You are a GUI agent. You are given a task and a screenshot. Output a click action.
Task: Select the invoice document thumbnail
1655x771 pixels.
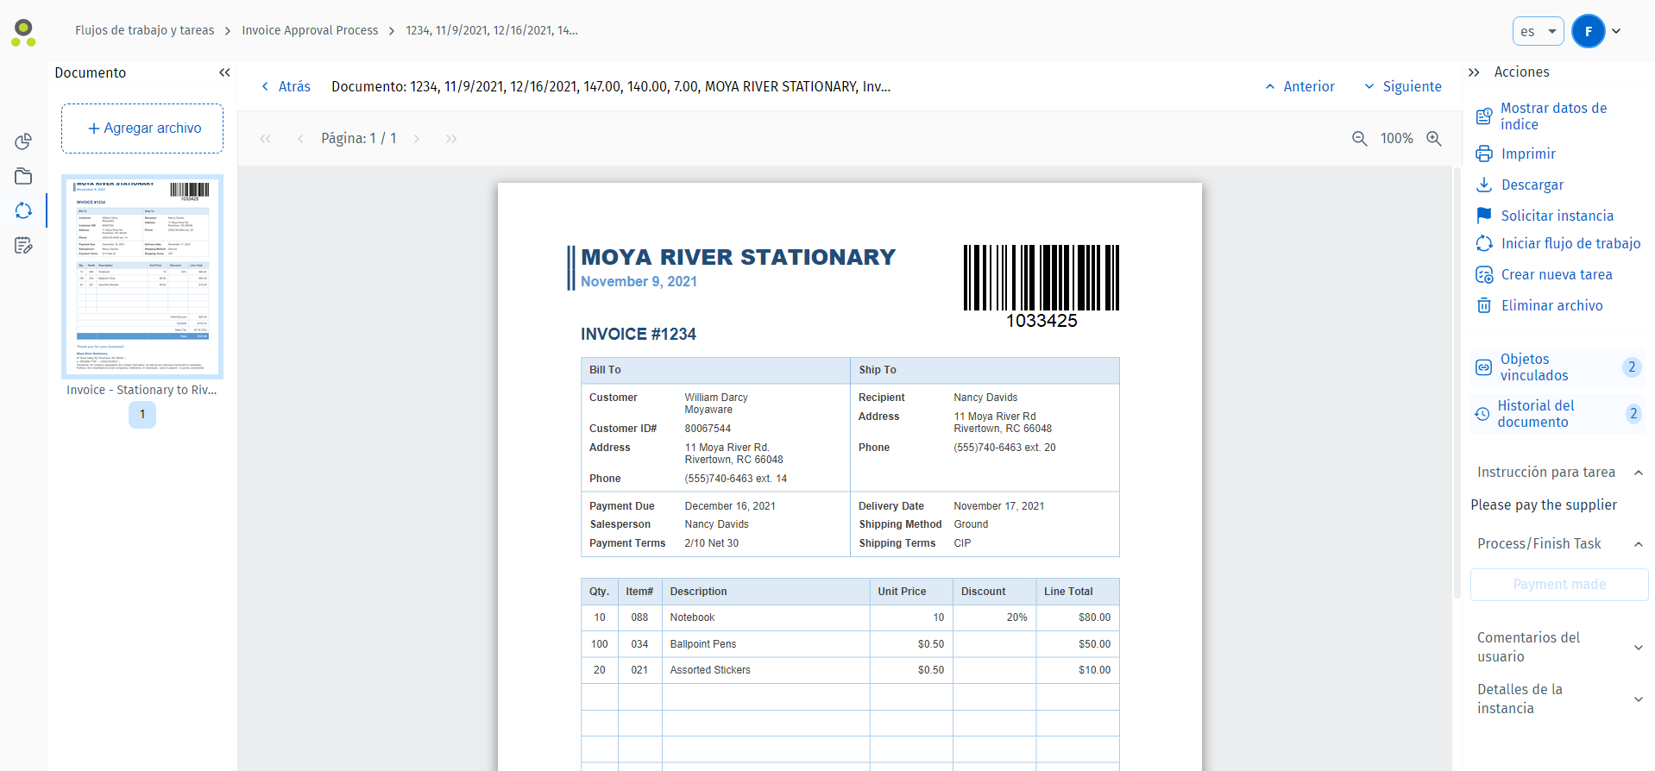(x=142, y=276)
